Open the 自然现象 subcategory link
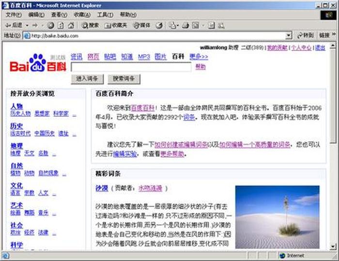 coord(48,173)
